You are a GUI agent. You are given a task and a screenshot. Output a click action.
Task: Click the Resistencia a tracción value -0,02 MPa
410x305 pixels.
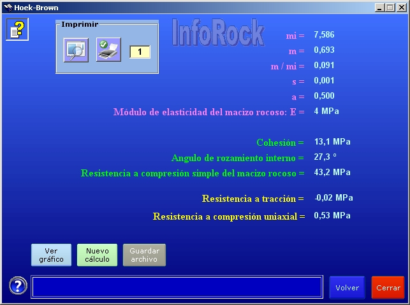(x=333, y=198)
